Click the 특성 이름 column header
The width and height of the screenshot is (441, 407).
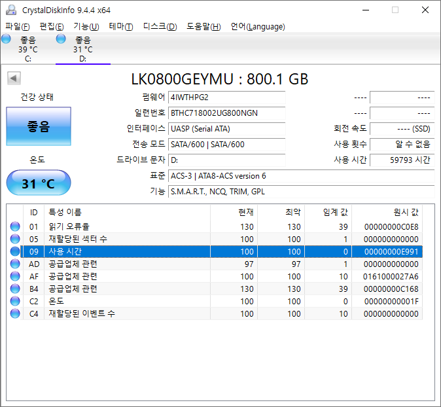click(127, 212)
